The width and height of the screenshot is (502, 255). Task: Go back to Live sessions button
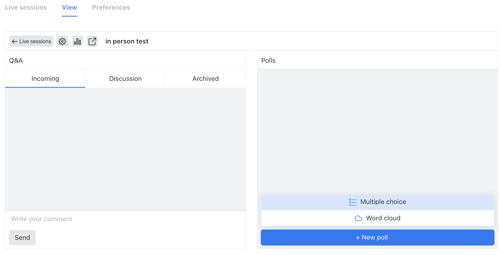click(x=31, y=41)
